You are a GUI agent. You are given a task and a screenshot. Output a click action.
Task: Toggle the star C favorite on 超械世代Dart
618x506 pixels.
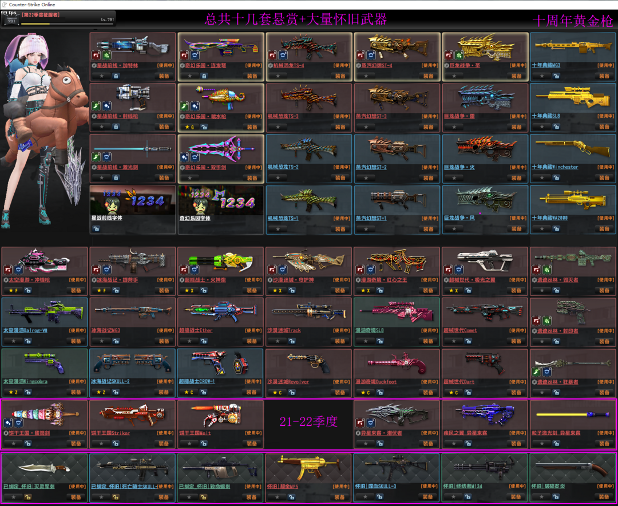point(453,392)
